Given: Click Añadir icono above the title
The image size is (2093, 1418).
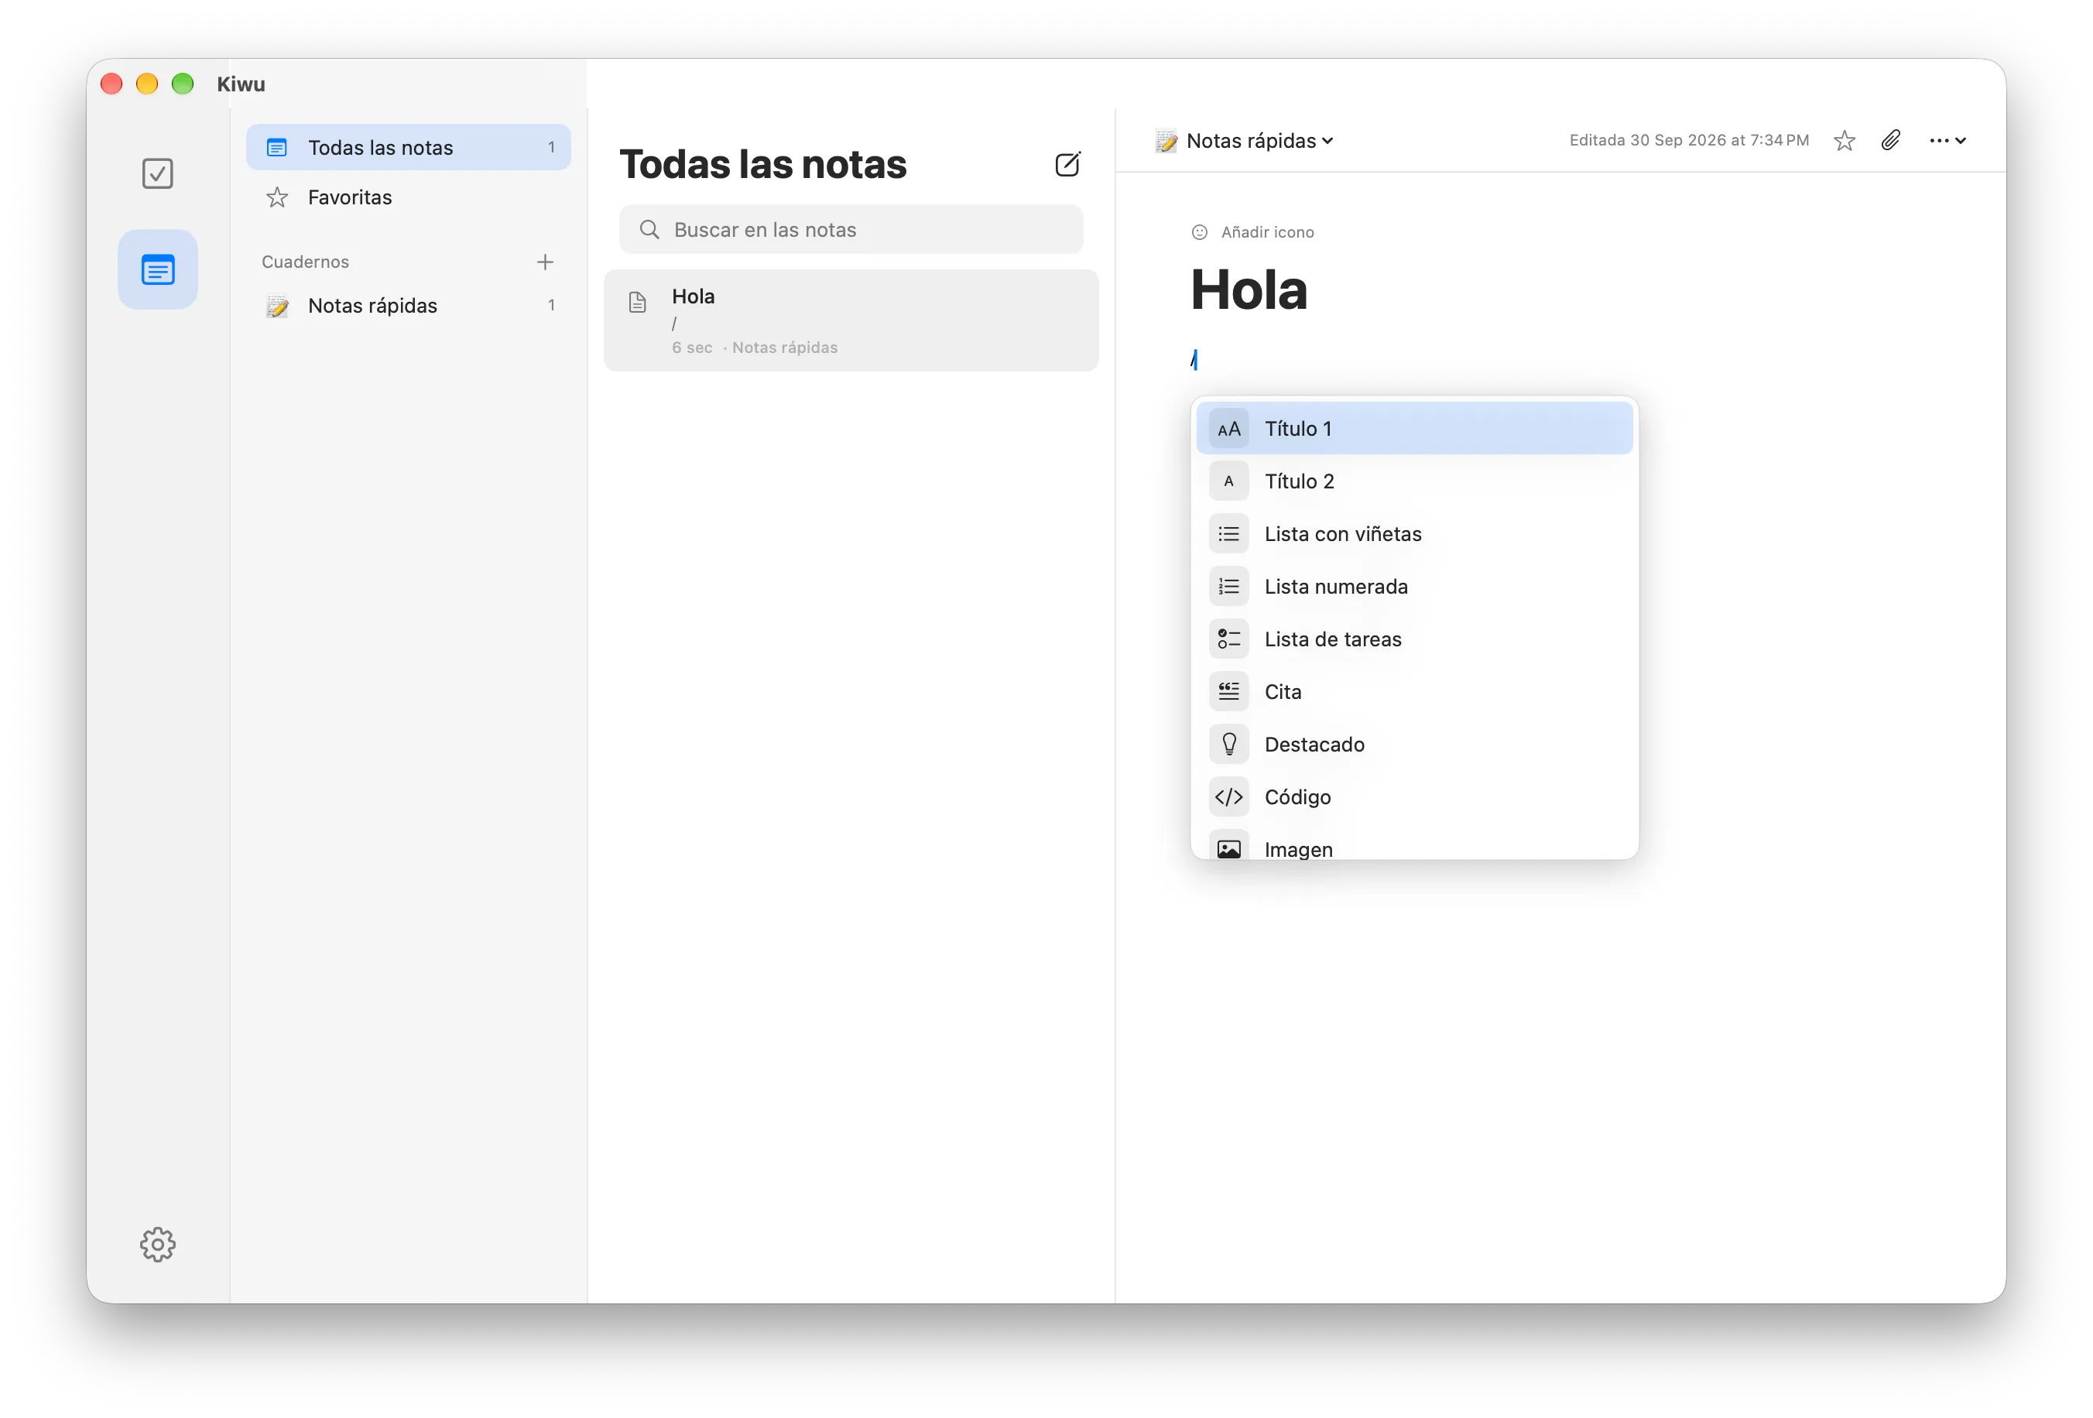Looking at the screenshot, I should click(x=1252, y=232).
